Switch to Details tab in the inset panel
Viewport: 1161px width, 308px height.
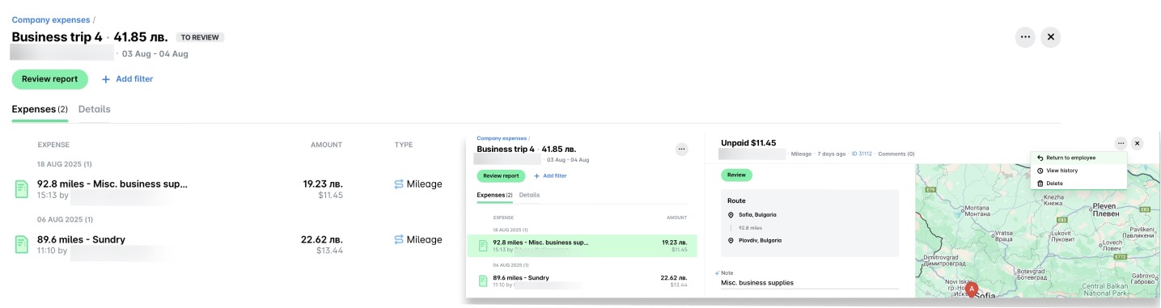click(529, 195)
